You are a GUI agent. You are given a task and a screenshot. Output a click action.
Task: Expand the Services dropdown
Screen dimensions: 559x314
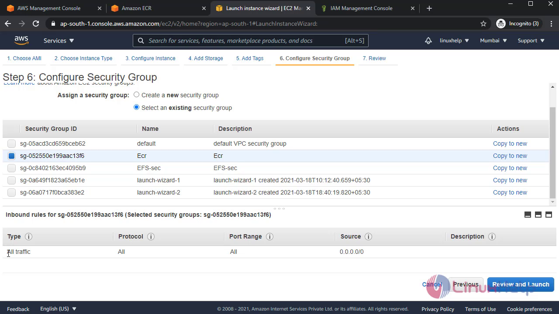coord(59,41)
